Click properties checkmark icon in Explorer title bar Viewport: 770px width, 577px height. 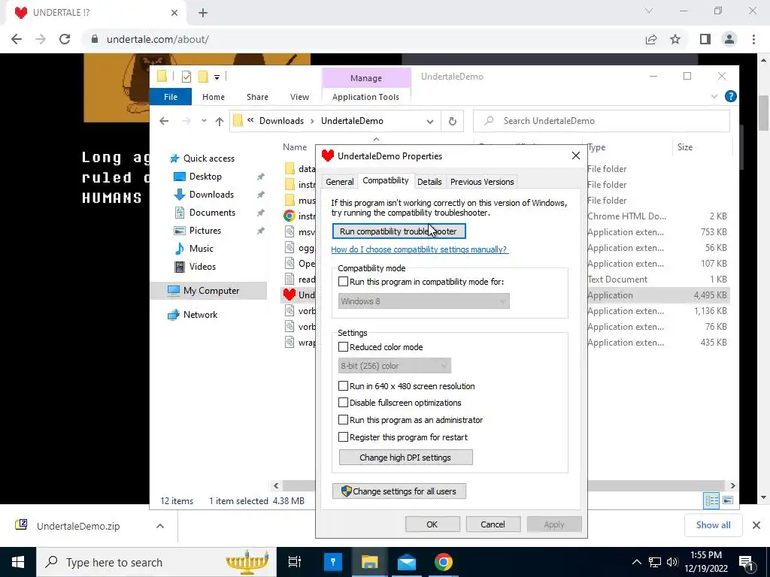(x=186, y=77)
